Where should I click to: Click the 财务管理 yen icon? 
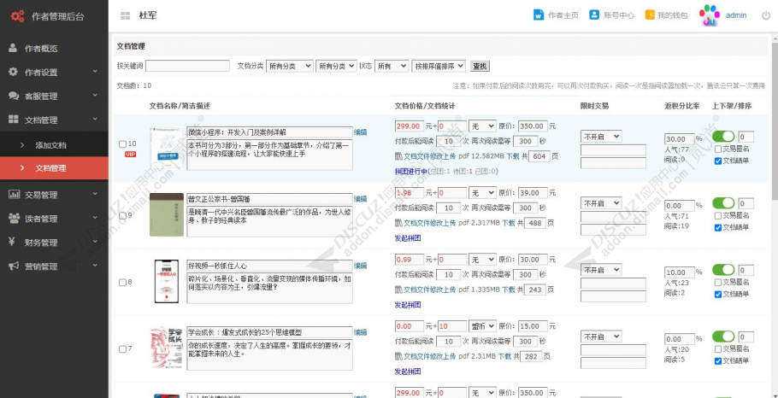13,242
